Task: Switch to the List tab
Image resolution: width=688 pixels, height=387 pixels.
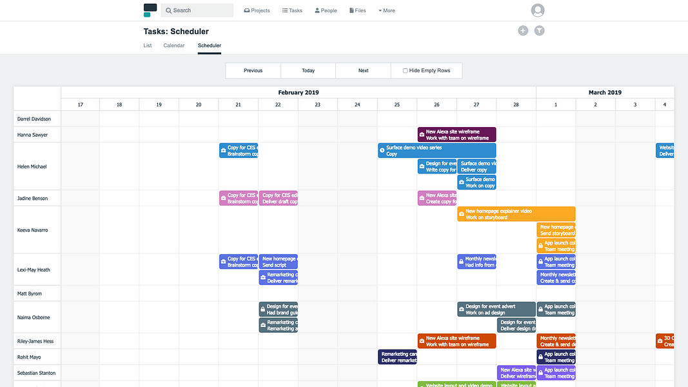Action: point(148,46)
